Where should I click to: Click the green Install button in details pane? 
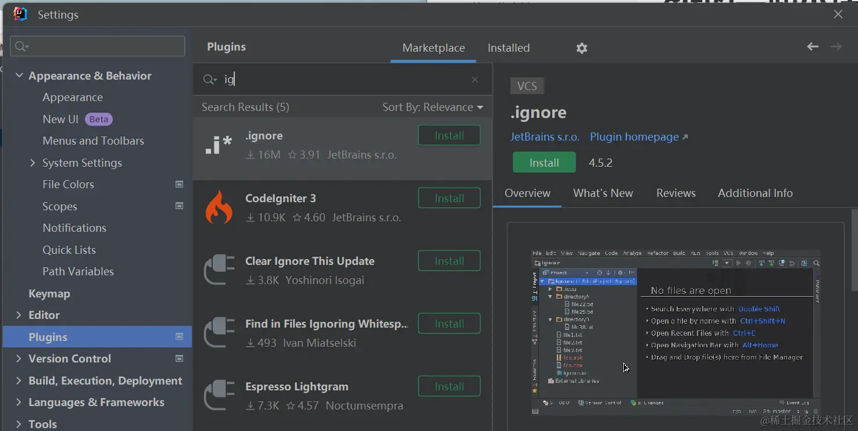(544, 163)
